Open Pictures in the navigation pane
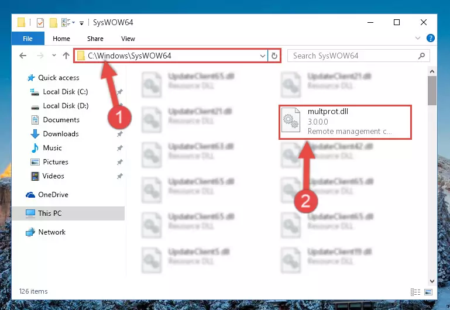450x310 pixels. coord(56,162)
